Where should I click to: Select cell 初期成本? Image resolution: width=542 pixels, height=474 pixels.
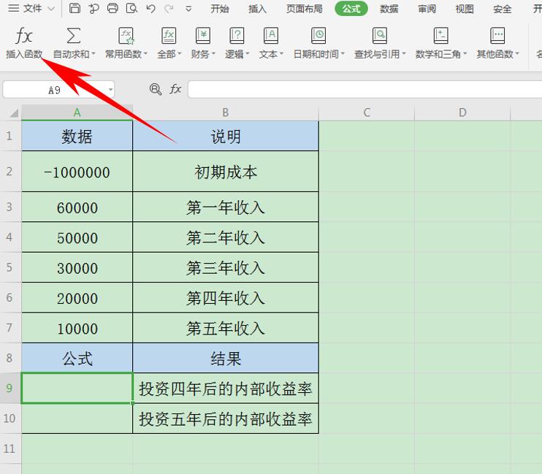click(226, 171)
